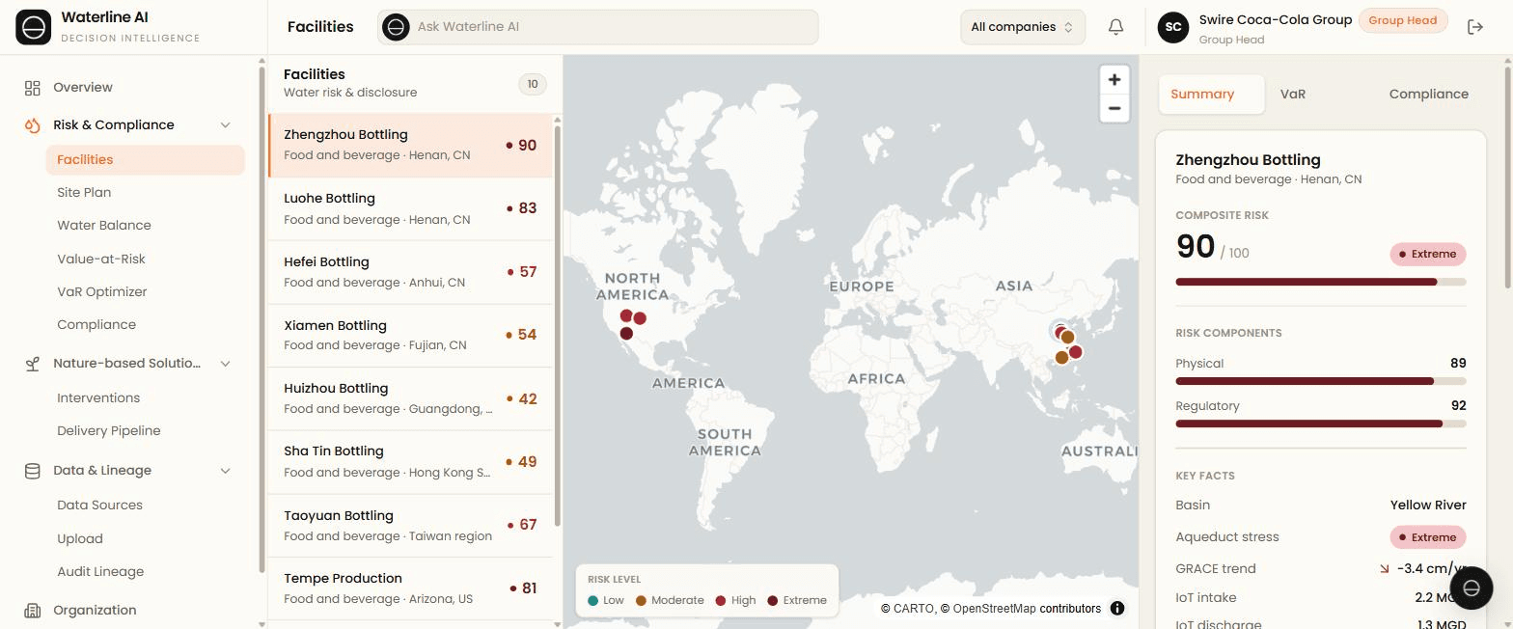Click the Waterline icon in the search bar
This screenshot has width=1513, height=629.
(396, 27)
